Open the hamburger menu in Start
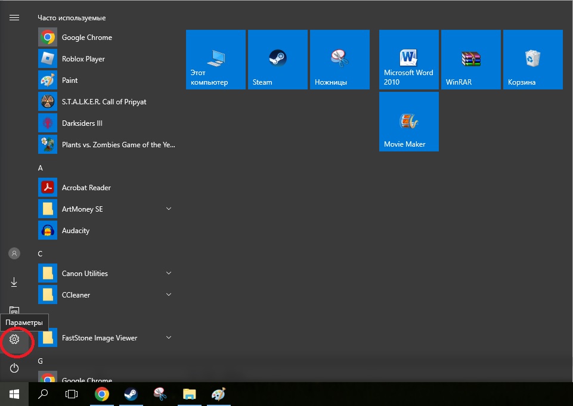 [14, 17]
